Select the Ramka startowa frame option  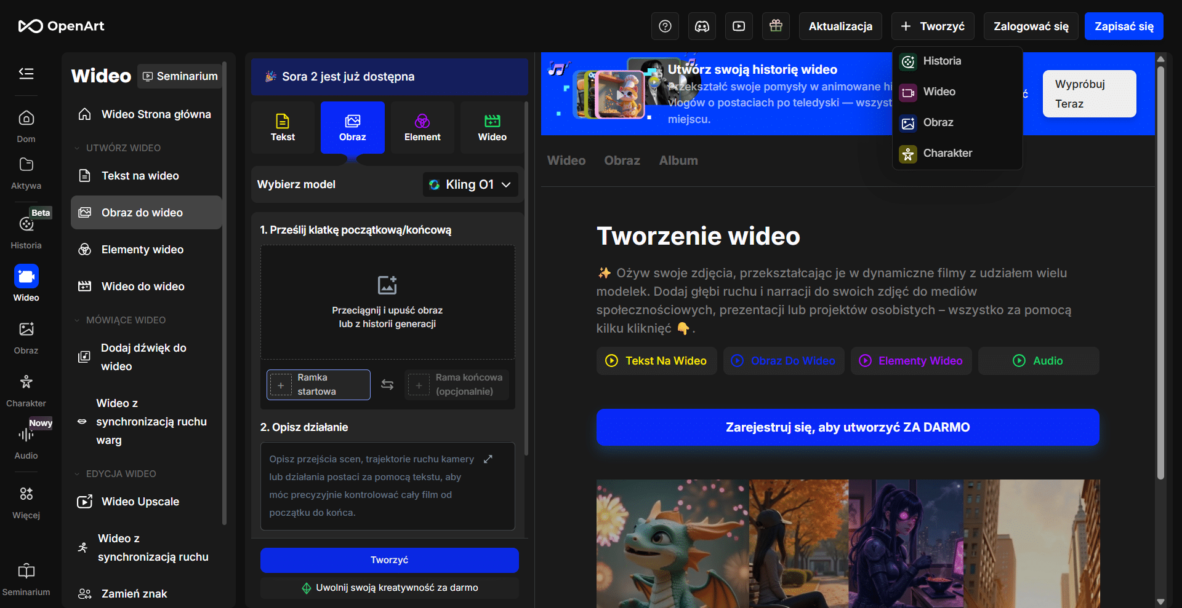[318, 385]
